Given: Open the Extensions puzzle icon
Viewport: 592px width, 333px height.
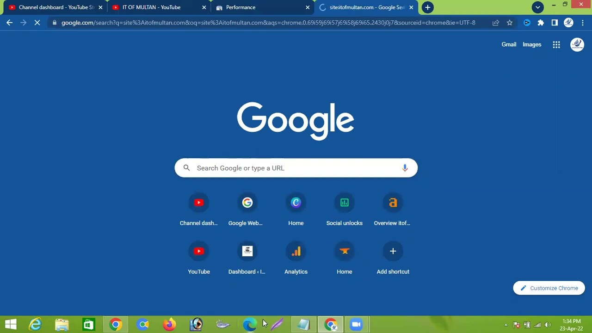Looking at the screenshot, I should 541,23.
